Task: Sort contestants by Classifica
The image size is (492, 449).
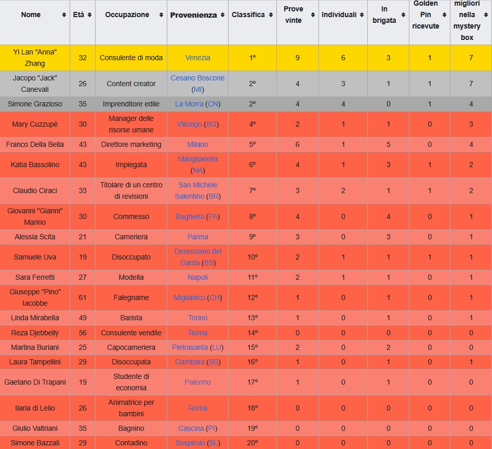Action: pyautogui.click(x=270, y=15)
